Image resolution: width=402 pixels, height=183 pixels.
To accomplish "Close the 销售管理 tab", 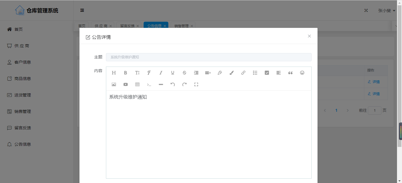I will (192, 26).
